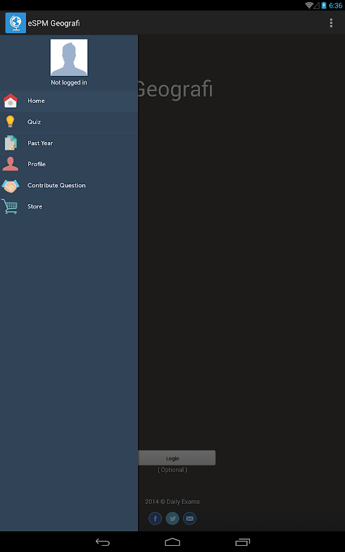Select the Home menu entry
Viewport: 345px width, 552px height.
69,101
